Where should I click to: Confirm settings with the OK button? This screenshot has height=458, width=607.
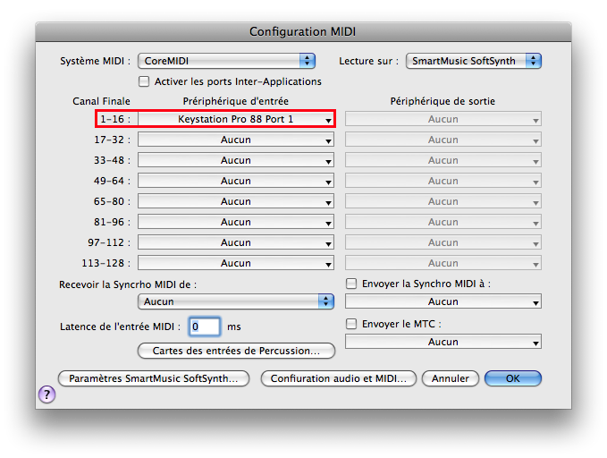512,378
